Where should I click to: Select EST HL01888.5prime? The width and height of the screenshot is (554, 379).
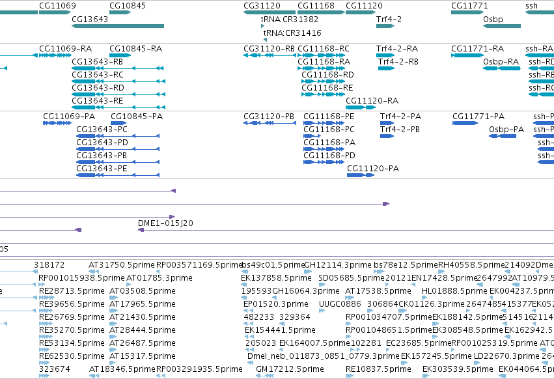(454, 291)
